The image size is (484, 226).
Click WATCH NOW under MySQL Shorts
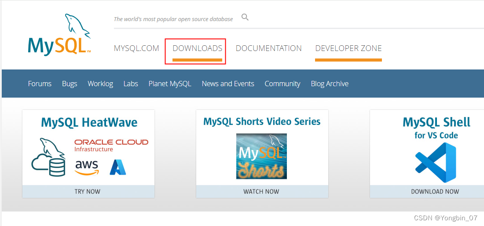click(262, 191)
